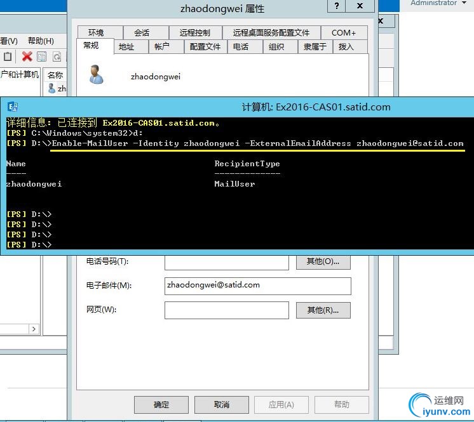Viewport: 474px width, 422px height.
Task: Focus the 网页 input field
Action: tap(227, 310)
